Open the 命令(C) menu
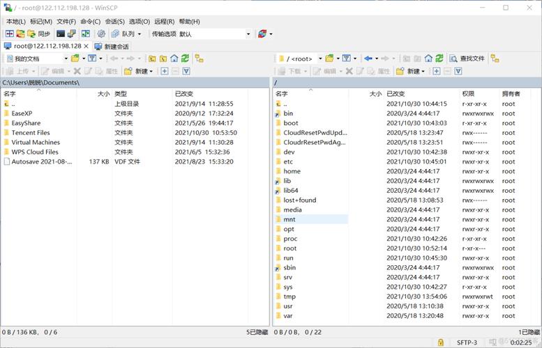542x348 pixels. (91, 22)
